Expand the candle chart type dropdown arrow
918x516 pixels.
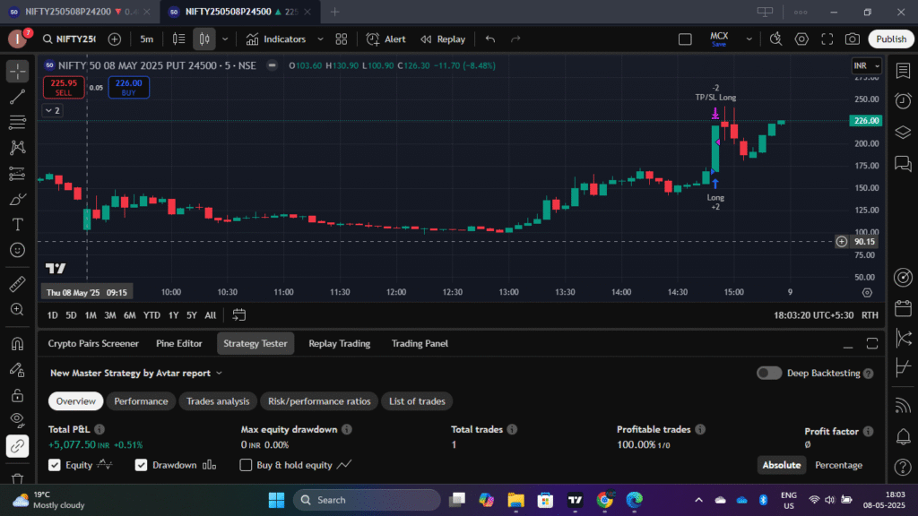(225, 39)
